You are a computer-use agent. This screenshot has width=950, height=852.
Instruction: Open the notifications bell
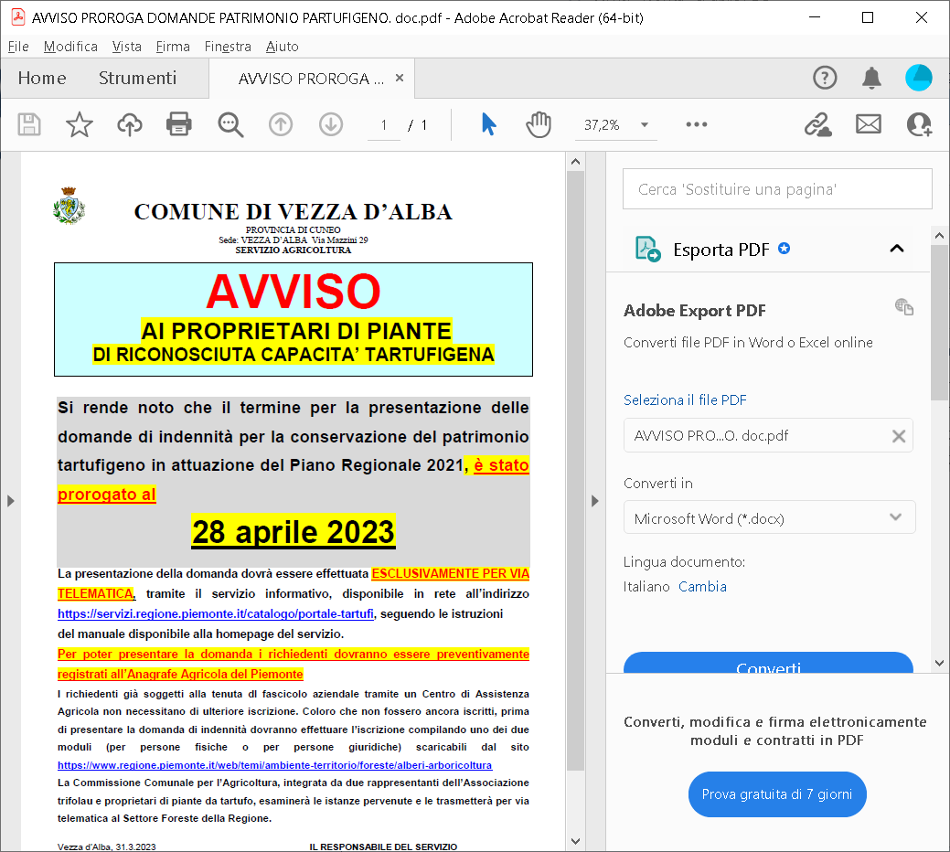tap(871, 79)
